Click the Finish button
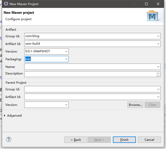Screen dimensions: 166x149 click(124, 140)
